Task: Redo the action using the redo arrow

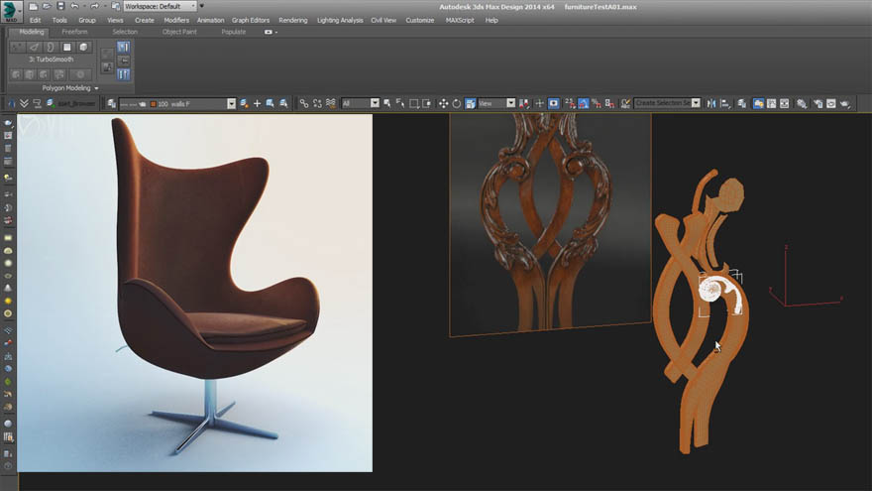Action: click(x=94, y=6)
